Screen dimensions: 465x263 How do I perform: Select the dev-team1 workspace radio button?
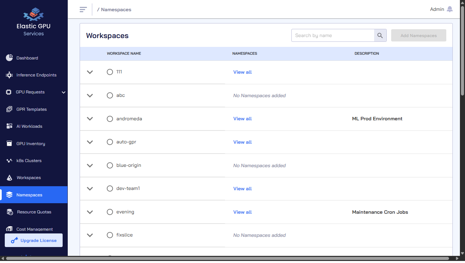110,189
